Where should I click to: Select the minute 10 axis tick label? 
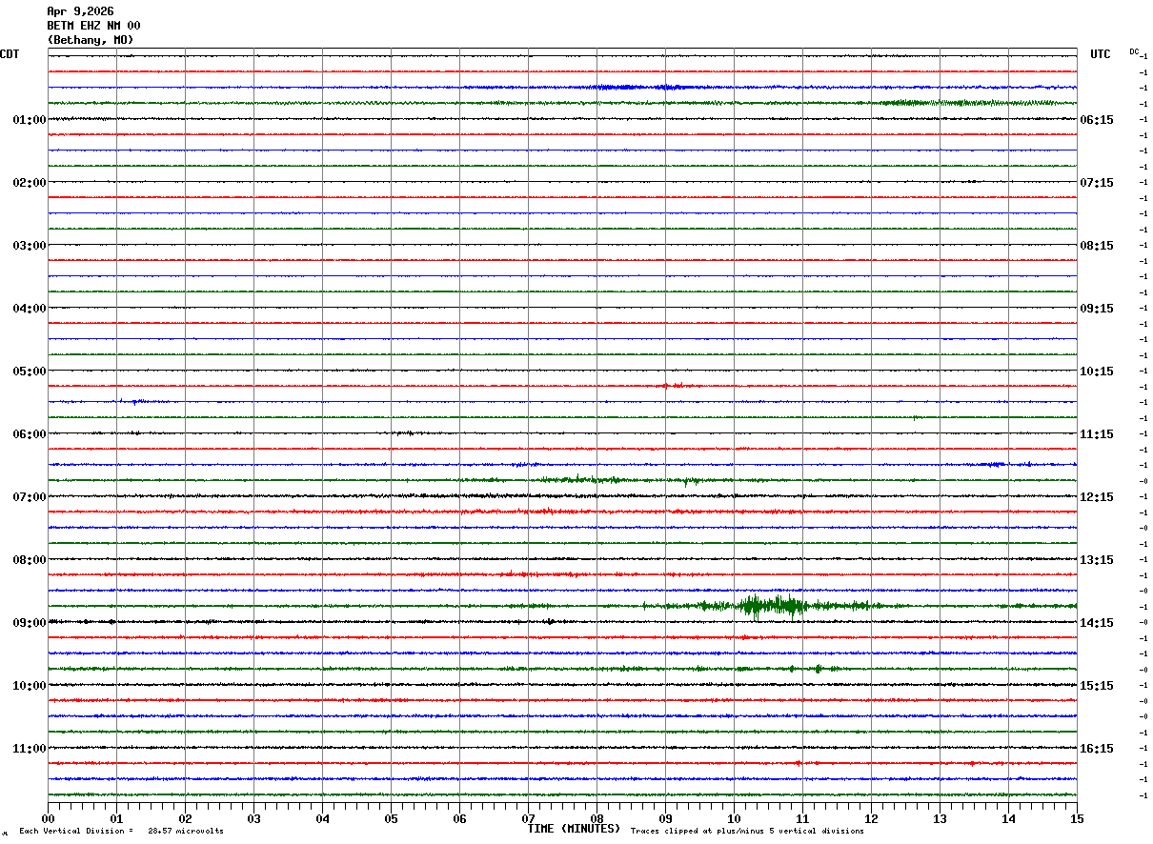(x=734, y=818)
